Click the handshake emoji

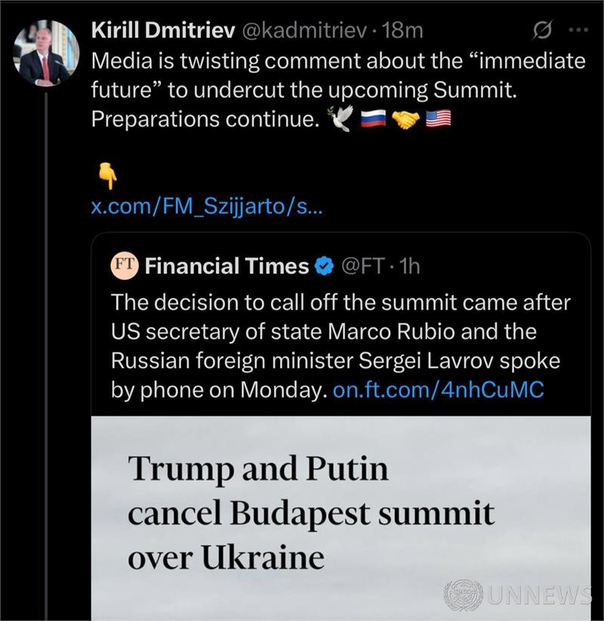coord(406,119)
